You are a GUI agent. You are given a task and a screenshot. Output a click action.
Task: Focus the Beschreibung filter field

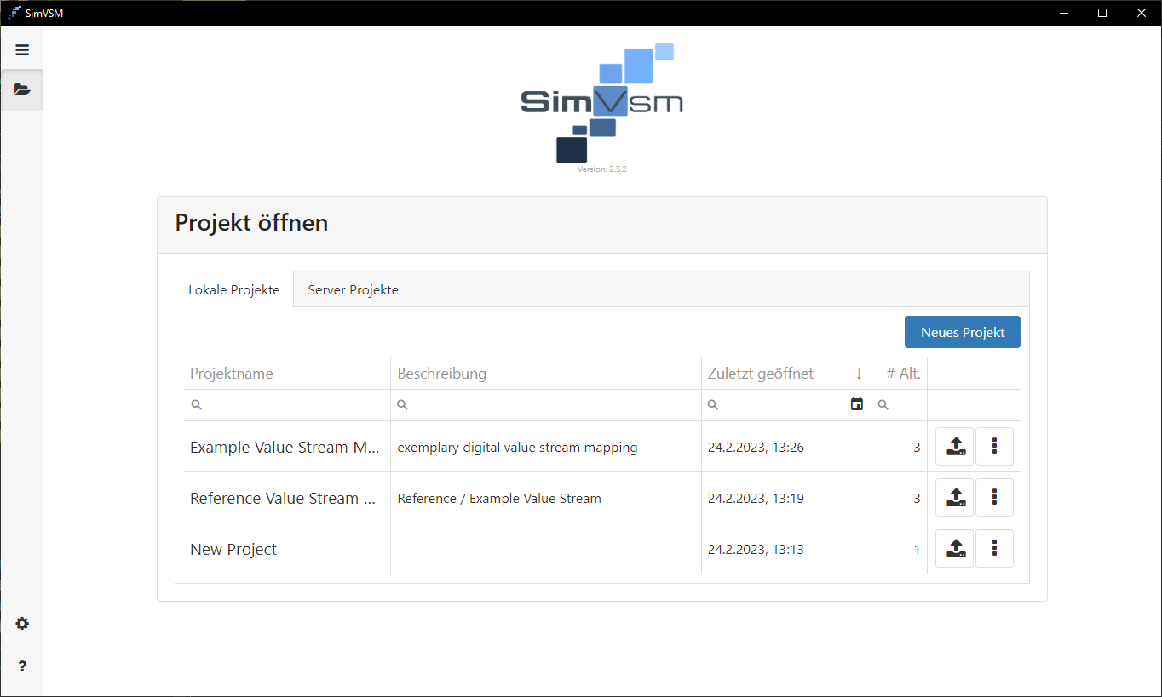click(x=546, y=404)
